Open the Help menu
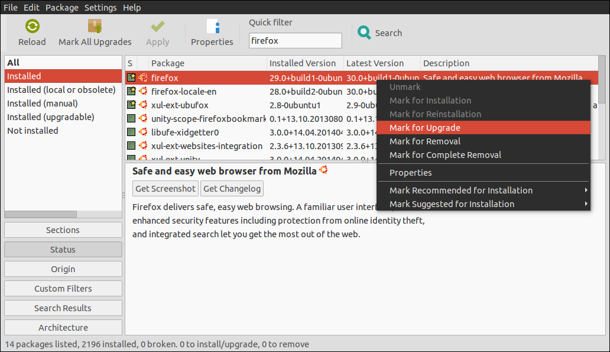The width and height of the screenshot is (610, 352). click(x=132, y=8)
